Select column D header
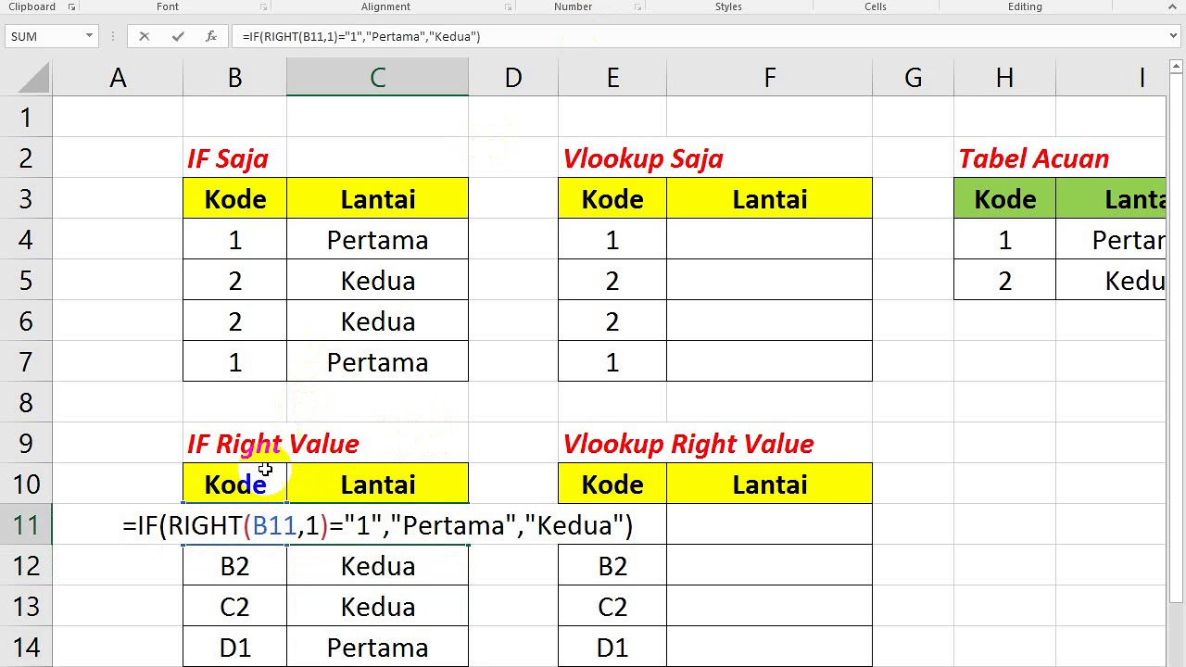The height and width of the screenshot is (667, 1186). point(513,78)
